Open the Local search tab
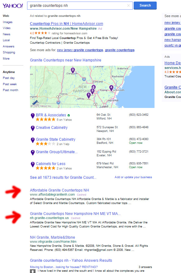 (x=6, y=40)
